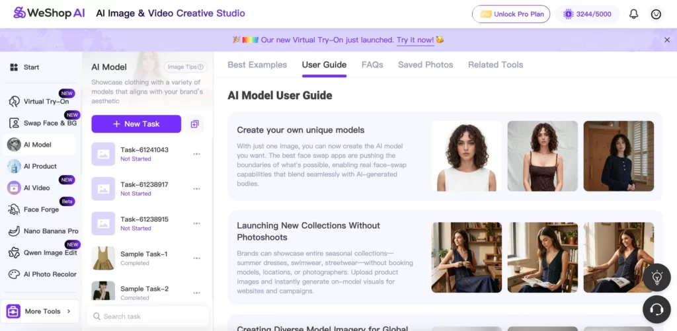Dismiss the Virtual Try-On announcement banner
The image size is (677, 331).
click(x=667, y=40)
